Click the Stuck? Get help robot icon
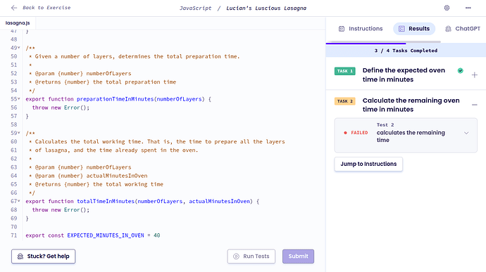This screenshot has width=486, height=272. click(x=20, y=257)
